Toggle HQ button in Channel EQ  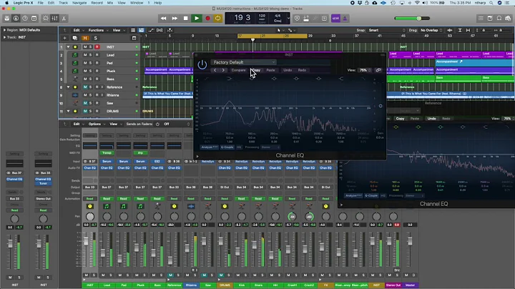point(239,147)
